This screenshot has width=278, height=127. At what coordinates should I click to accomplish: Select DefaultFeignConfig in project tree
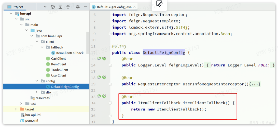46,87
